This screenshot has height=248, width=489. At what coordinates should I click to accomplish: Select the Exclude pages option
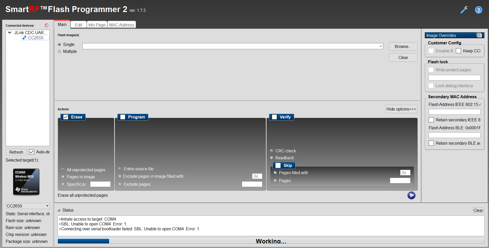point(120,184)
